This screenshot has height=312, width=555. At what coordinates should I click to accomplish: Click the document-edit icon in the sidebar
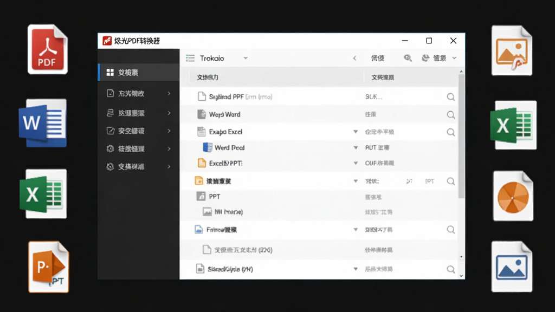110,93
